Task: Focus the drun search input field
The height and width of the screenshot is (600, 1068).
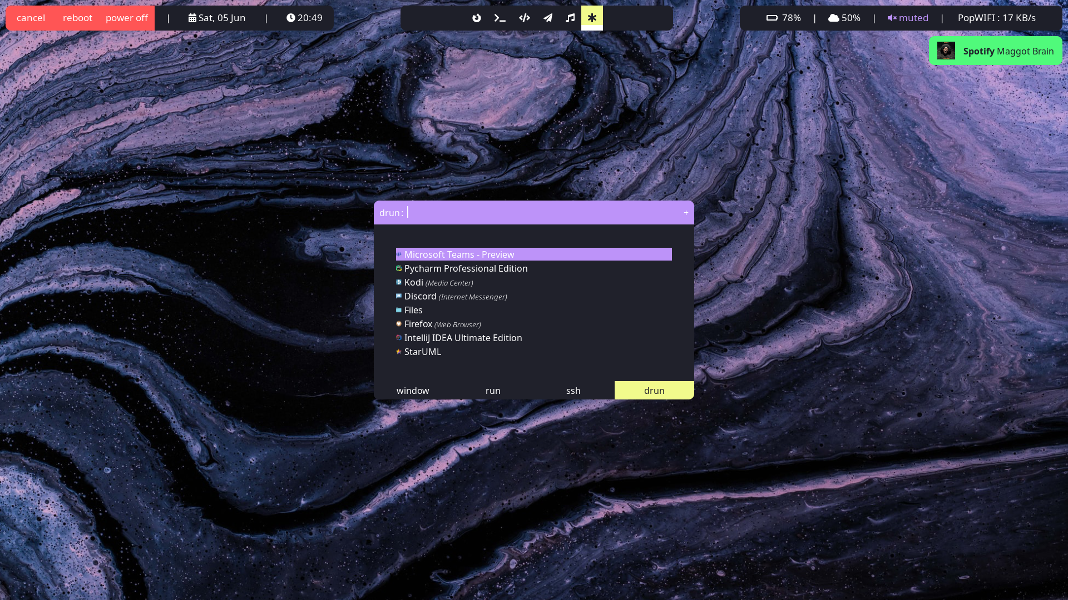Action: tap(542, 212)
